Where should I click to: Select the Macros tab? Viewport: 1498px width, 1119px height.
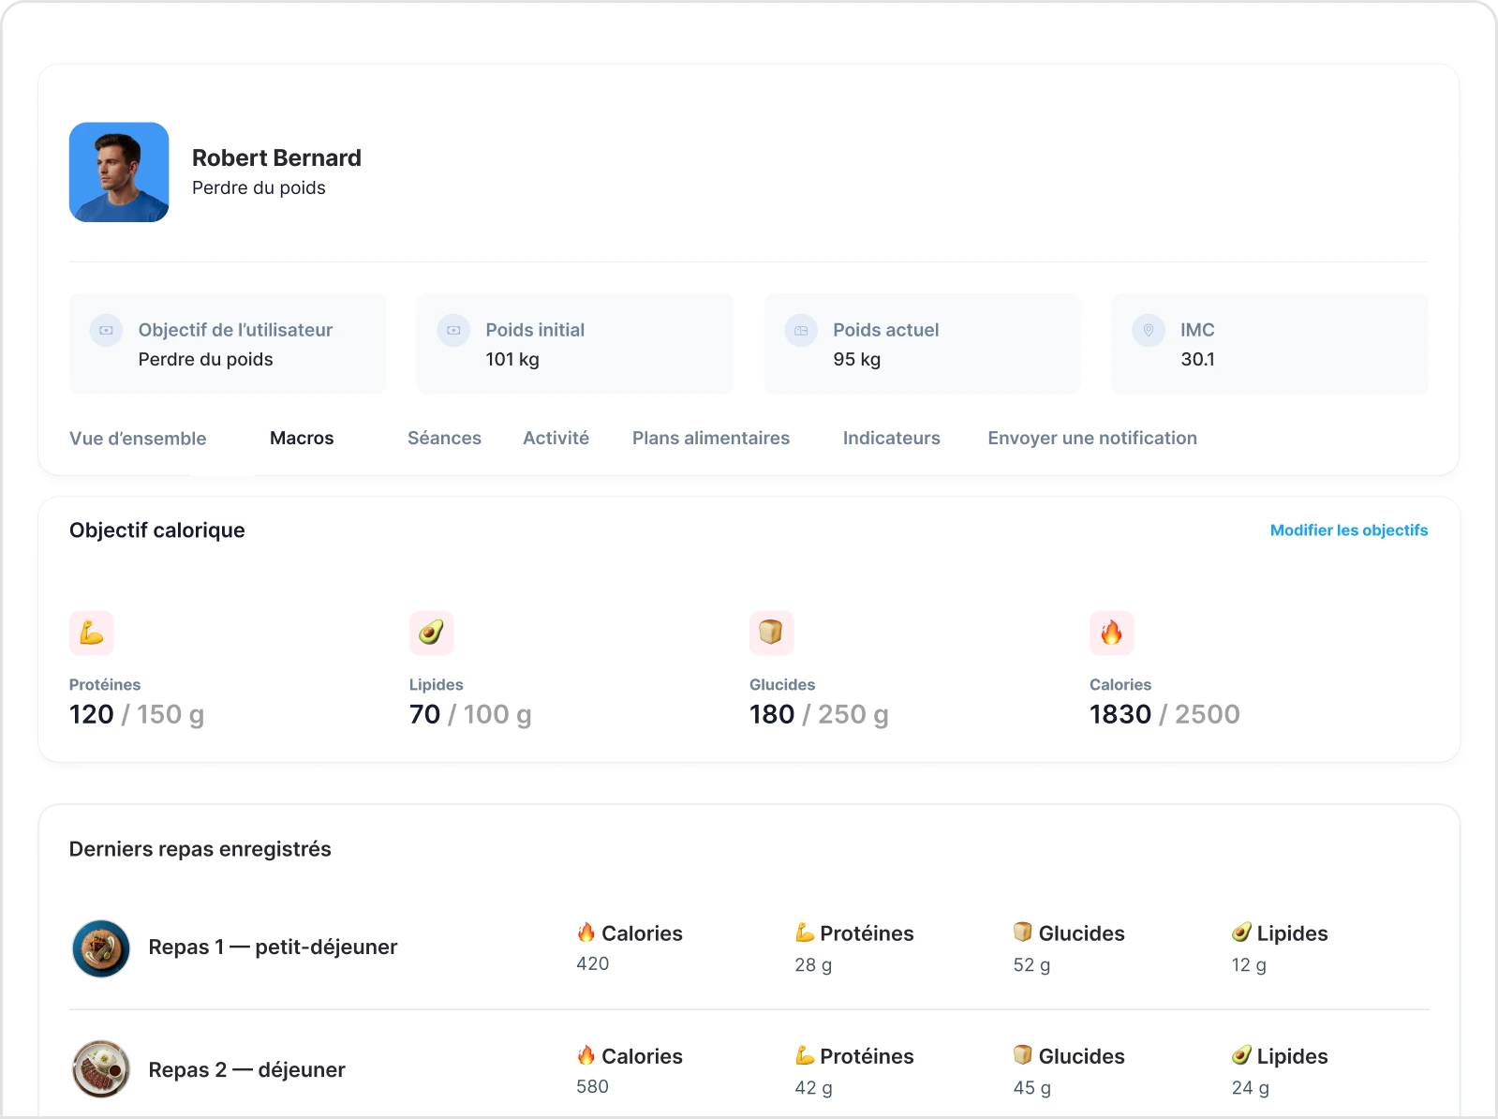302,438
